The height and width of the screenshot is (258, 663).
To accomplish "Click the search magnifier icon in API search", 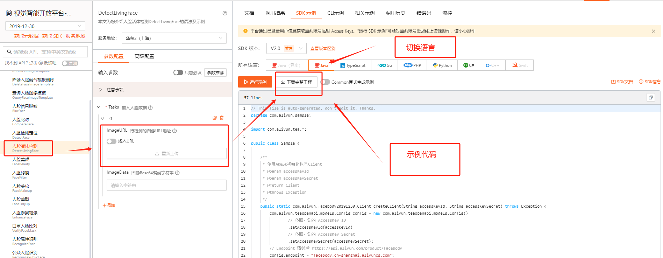I will coord(9,52).
